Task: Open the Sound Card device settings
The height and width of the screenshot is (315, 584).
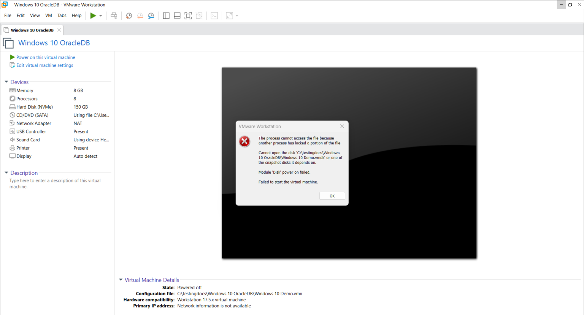Action: [28, 139]
